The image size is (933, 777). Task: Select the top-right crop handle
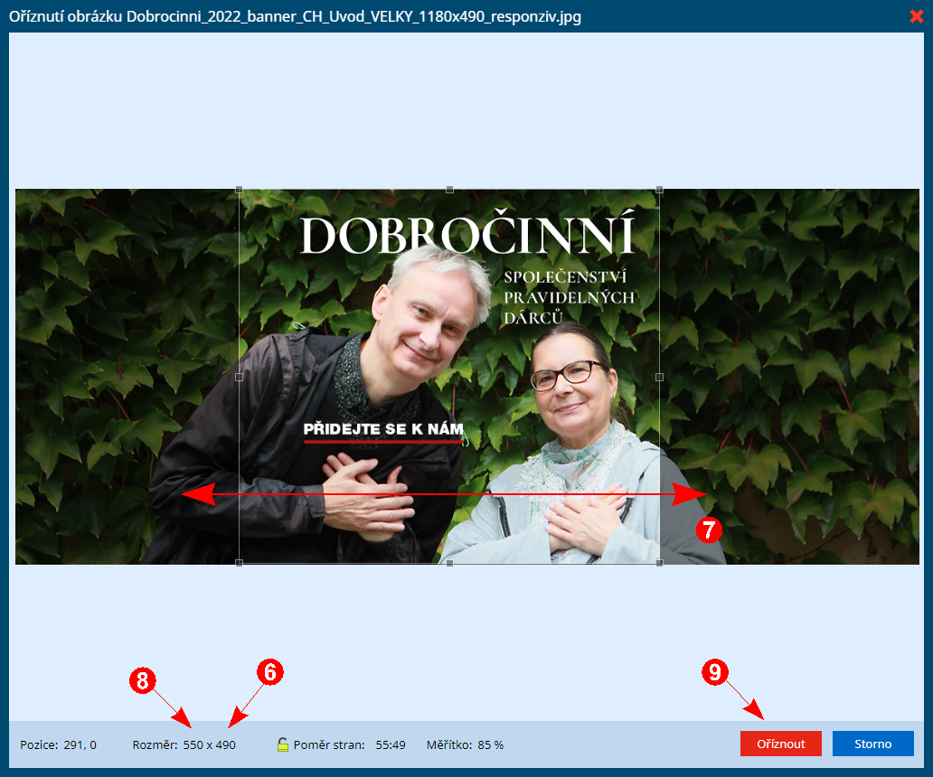click(x=659, y=190)
